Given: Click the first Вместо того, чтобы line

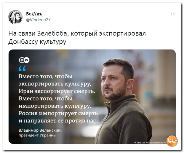Looking at the screenshot, I should coord(46,76).
